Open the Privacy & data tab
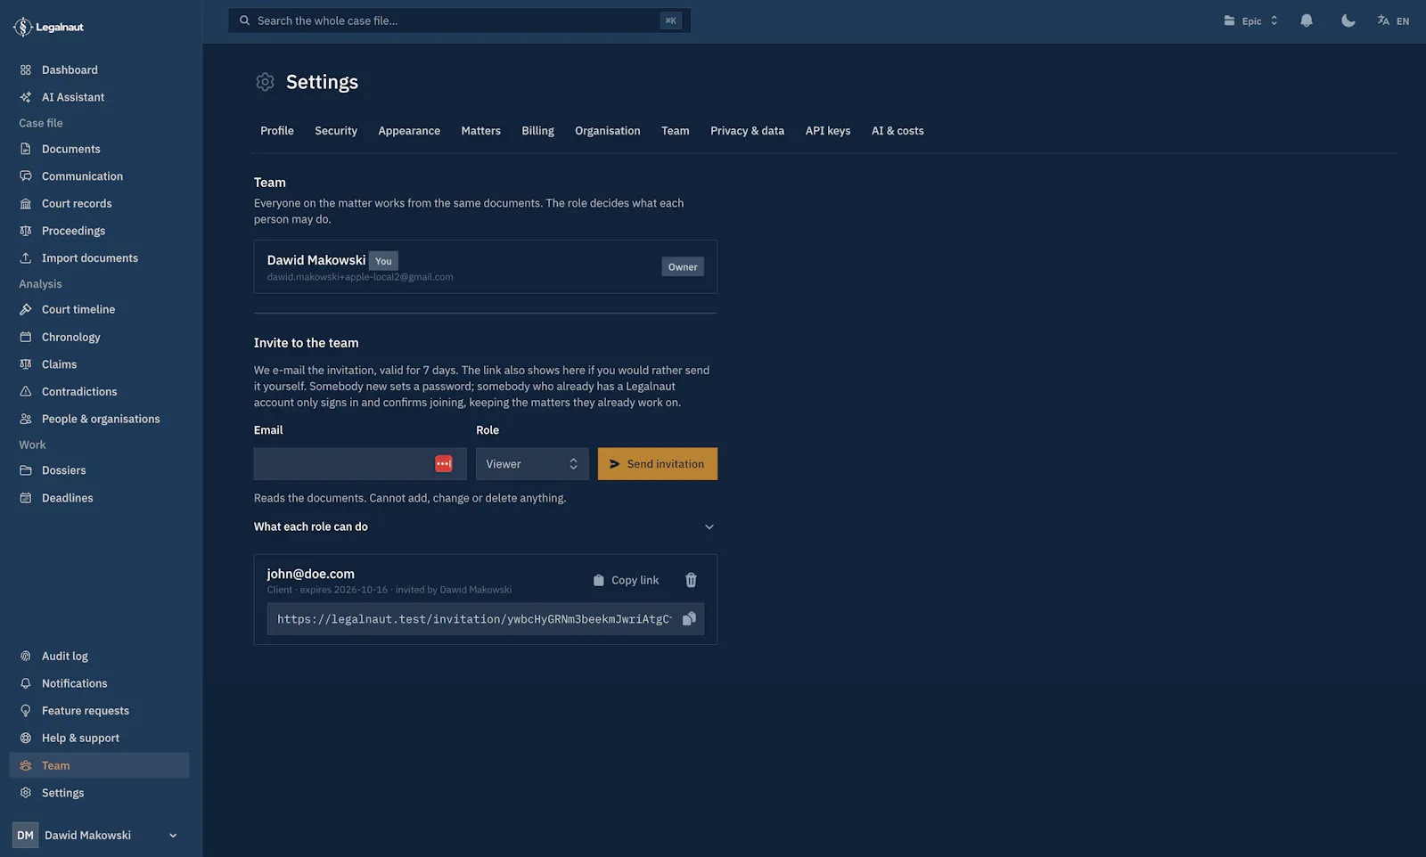The image size is (1426, 857). click(x=747, y=131)
